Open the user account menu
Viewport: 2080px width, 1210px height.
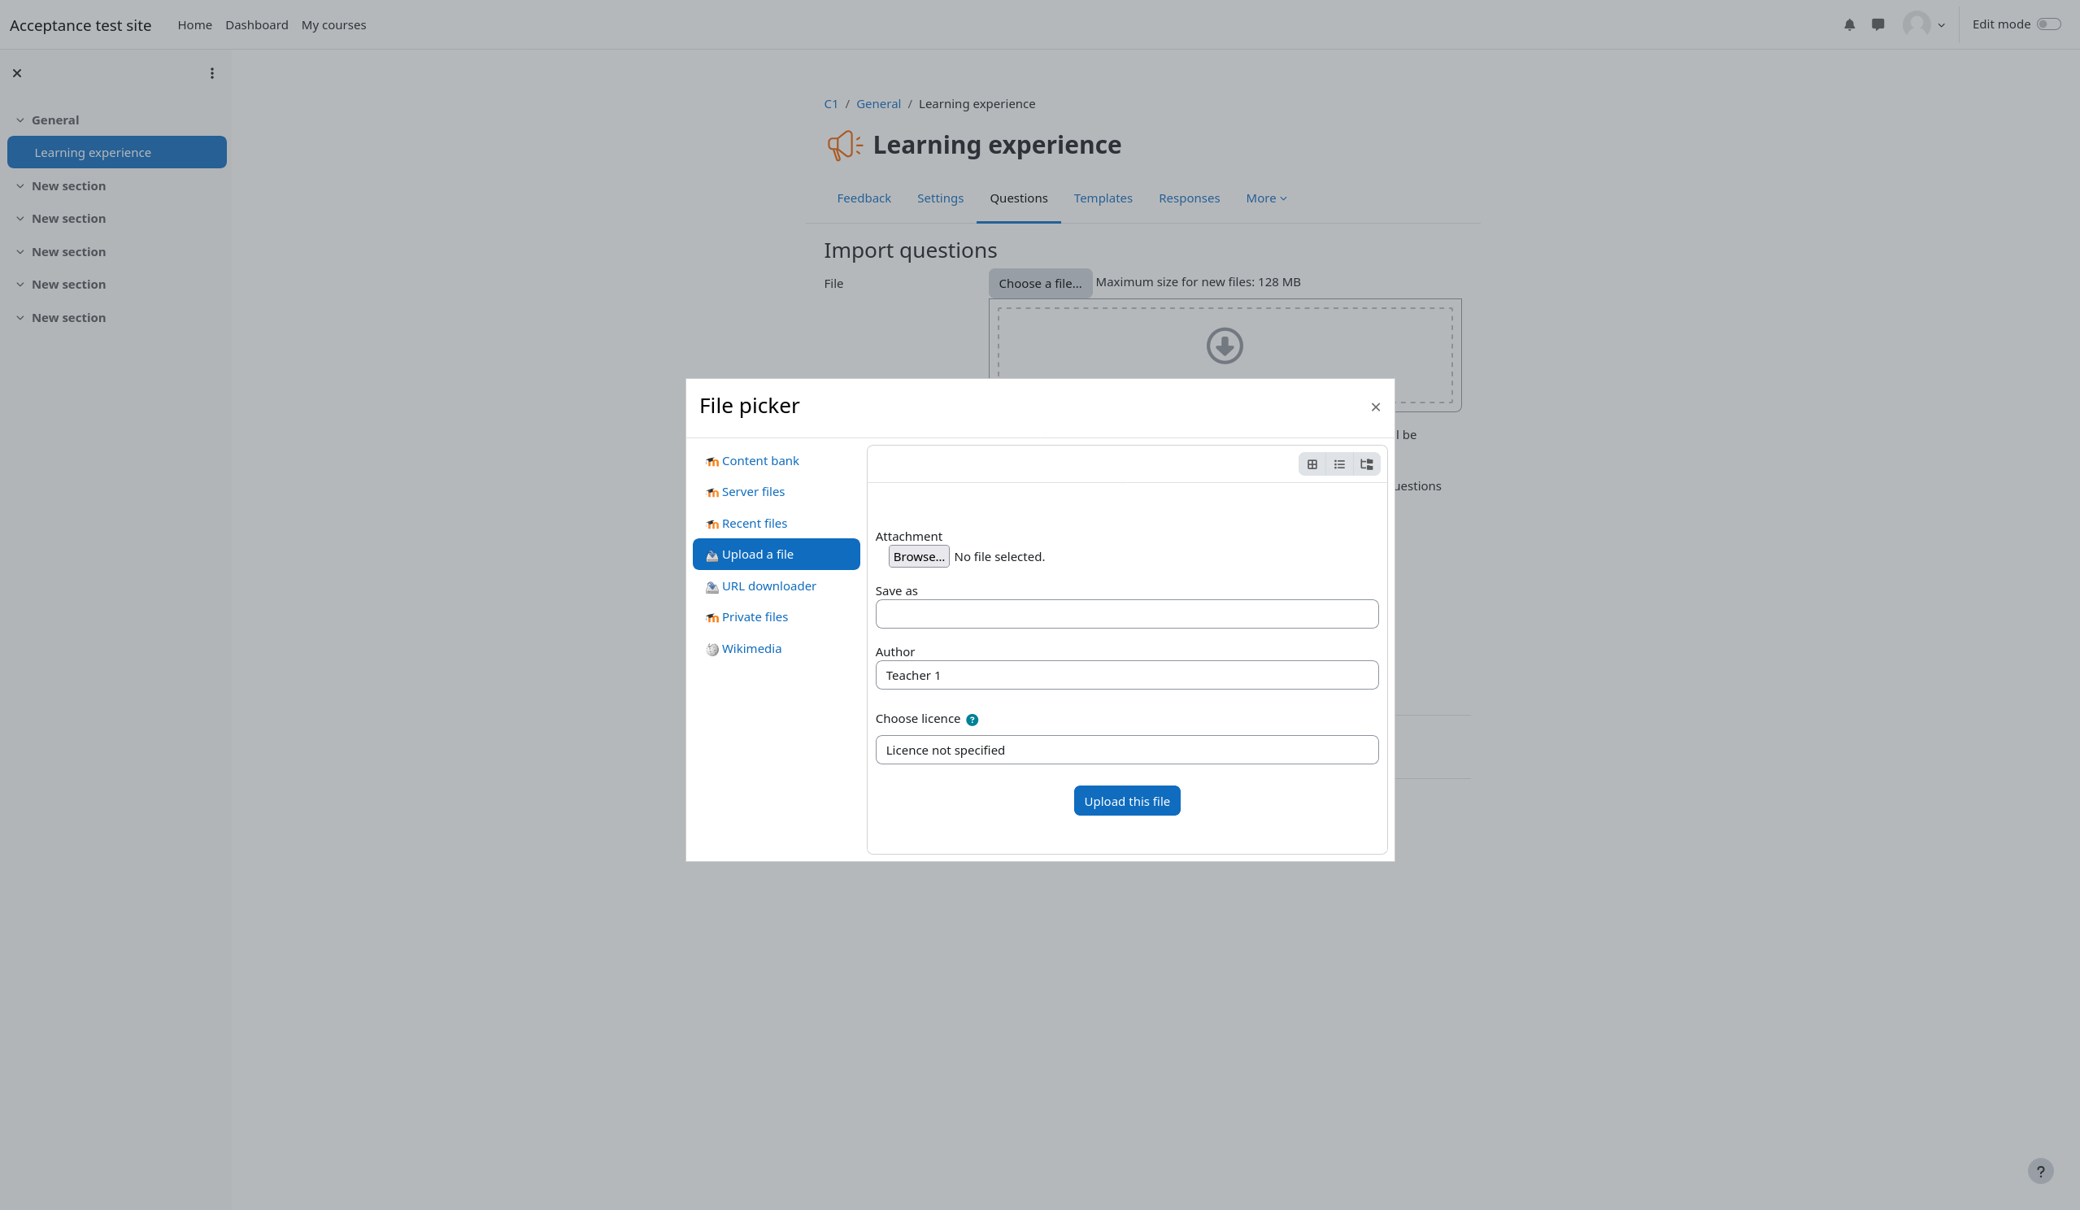tap(1923, 24)
